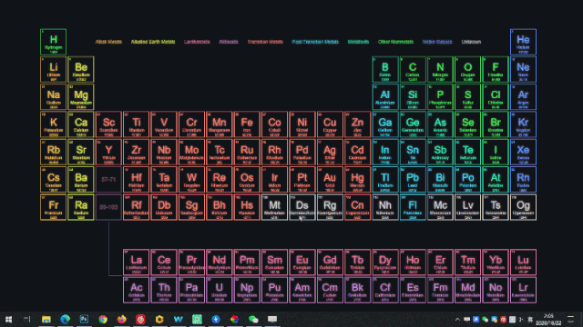The image size is (583, 327).
Task: Open WeChat from the taskbar
Action: coord(253,319)
